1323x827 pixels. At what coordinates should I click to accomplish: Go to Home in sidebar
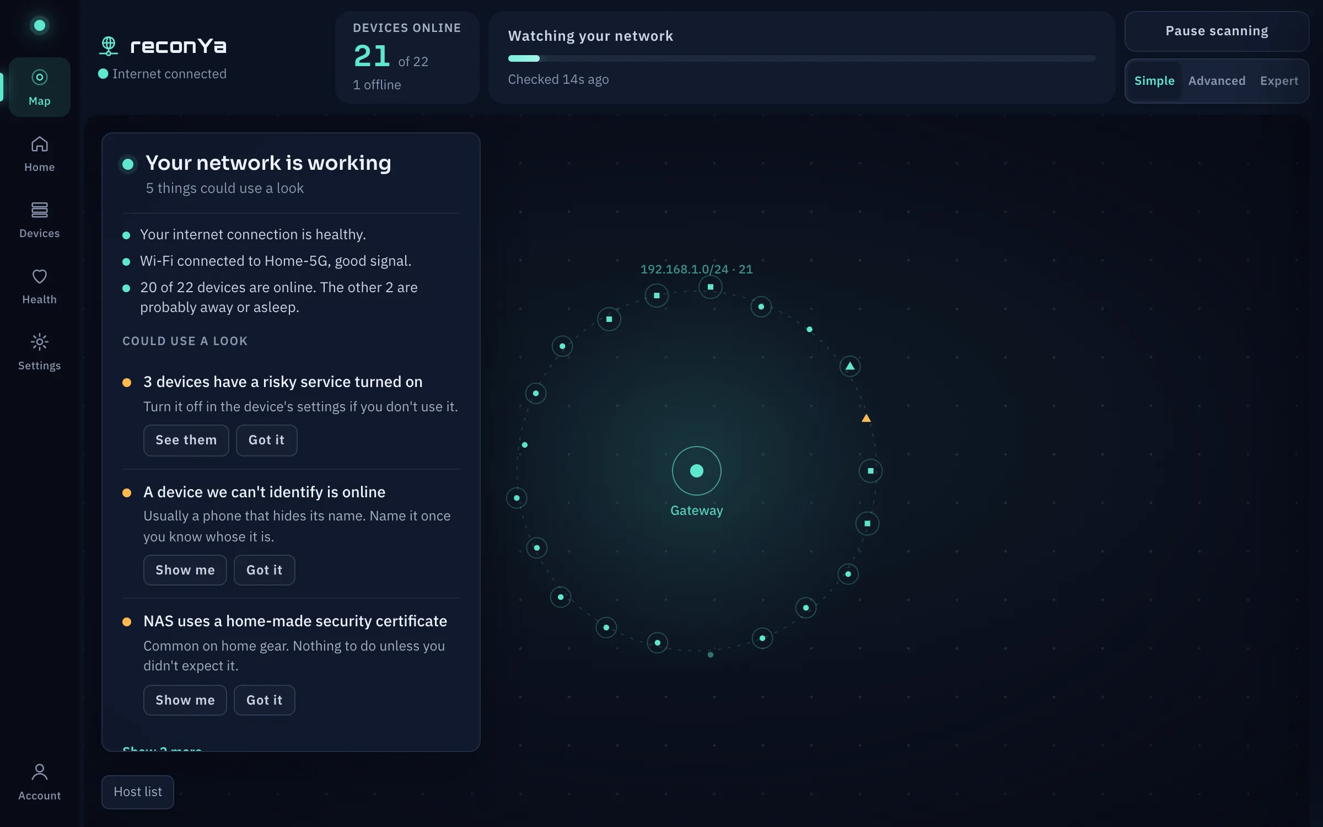tap(39, 154)
